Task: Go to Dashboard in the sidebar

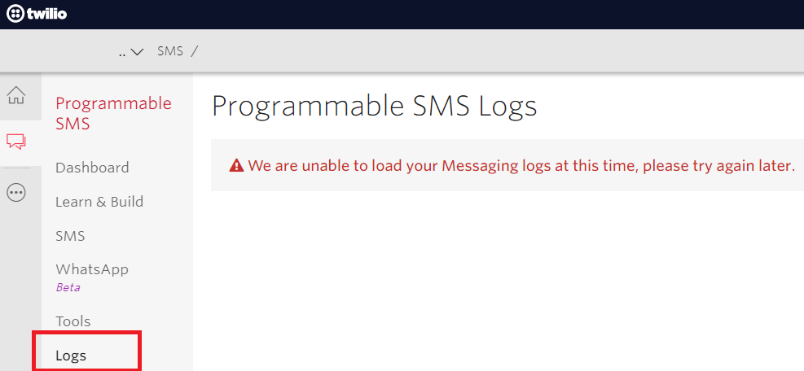Action: [92, 168]
